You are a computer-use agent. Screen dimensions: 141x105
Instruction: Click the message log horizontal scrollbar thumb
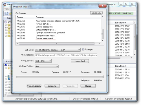(57, 43)
